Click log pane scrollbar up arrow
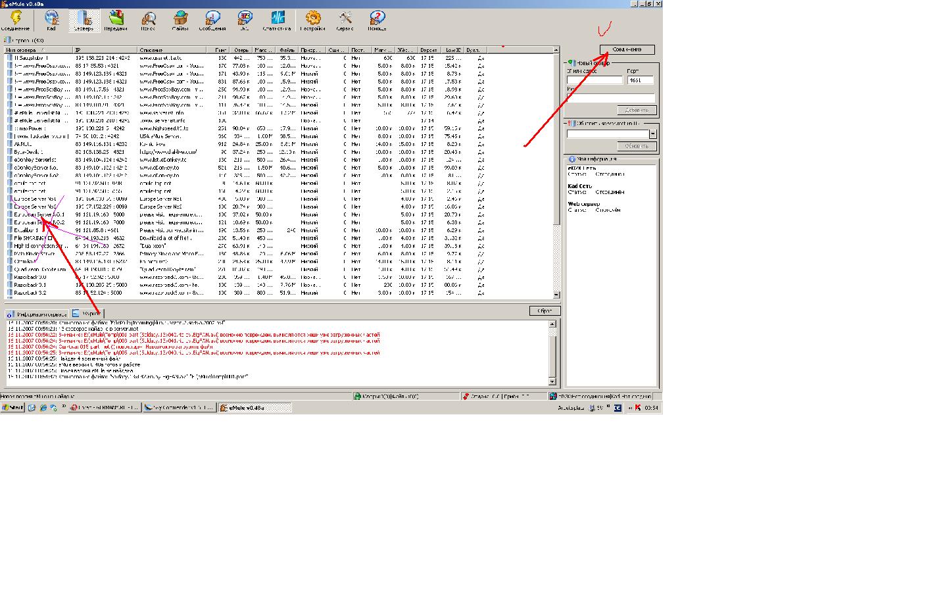The width and height of the screenshot is (947, 592). (x=552, y=324)
